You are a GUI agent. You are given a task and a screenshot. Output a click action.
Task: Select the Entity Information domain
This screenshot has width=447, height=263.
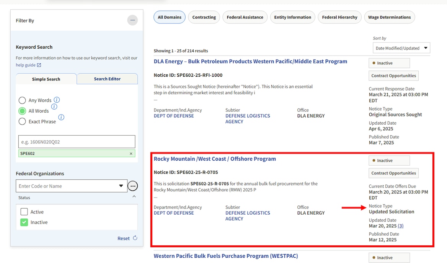[x=293, y=17]
